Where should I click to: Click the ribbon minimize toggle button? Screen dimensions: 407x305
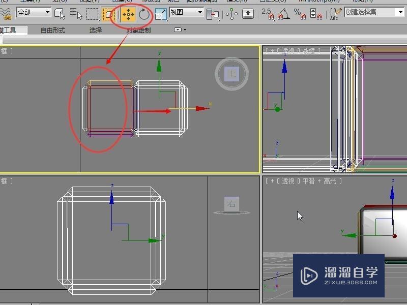click(x=178, y=30)
